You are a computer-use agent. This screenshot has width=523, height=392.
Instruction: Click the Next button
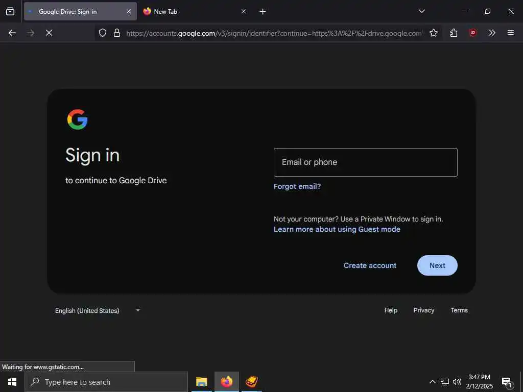coord(437,265)
